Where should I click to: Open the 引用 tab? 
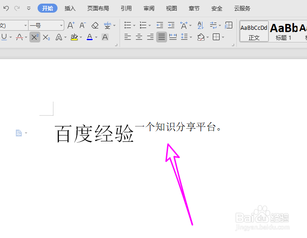coord(126,9)
